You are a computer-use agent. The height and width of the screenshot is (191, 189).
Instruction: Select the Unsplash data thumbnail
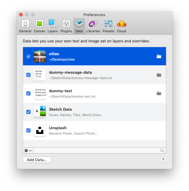point(40,130)
